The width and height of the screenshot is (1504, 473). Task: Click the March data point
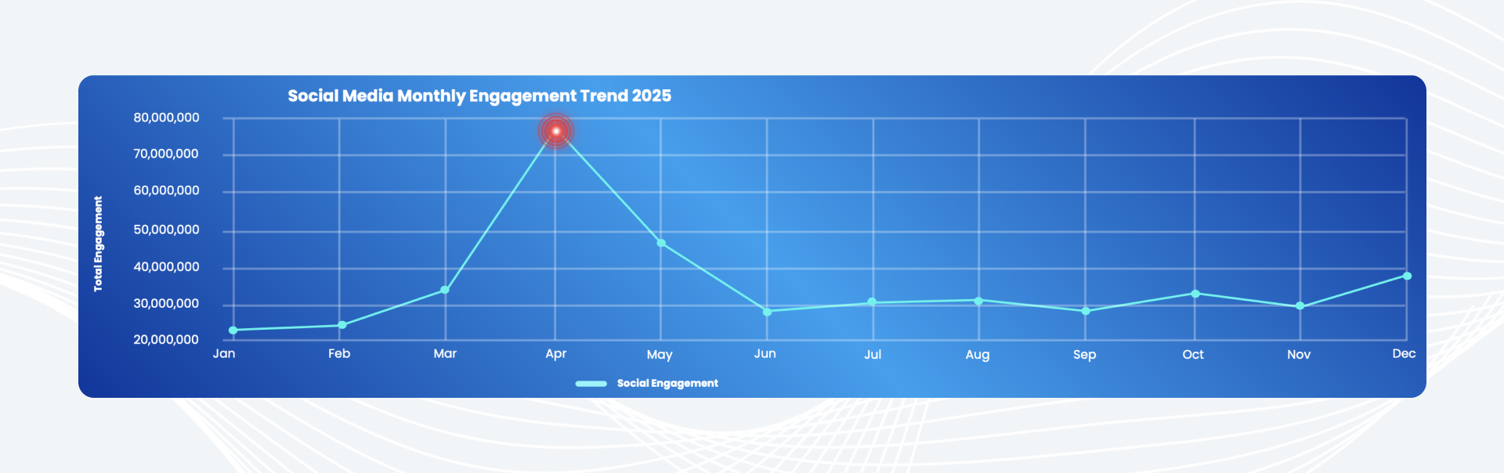[x=445, y=290]
